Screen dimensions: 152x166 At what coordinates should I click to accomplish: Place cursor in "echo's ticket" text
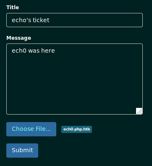point(31,20)
